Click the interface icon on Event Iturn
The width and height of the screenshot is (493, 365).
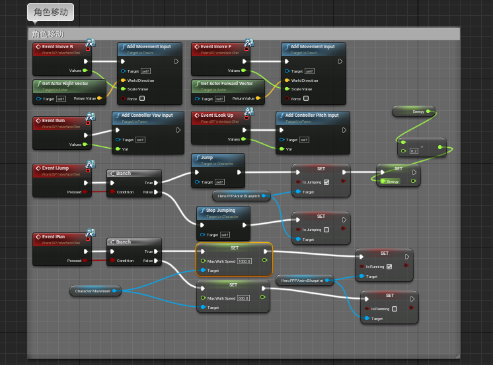click(x=91, y=117)
